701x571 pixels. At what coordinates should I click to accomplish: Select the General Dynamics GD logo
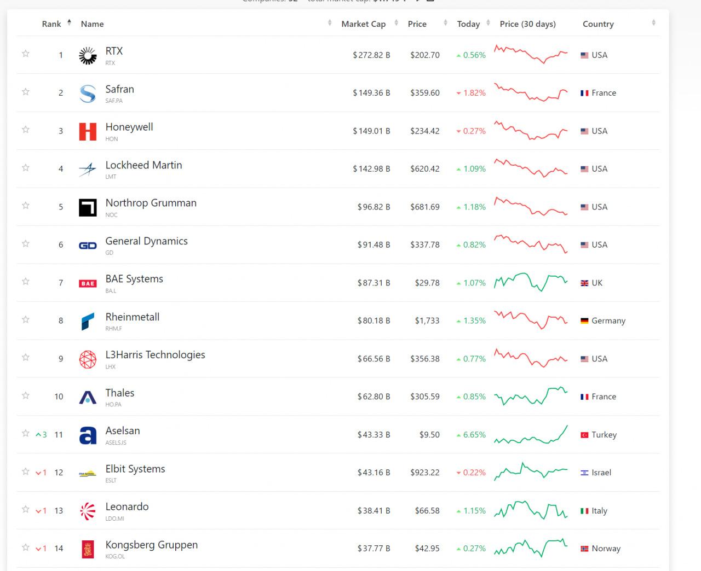(88, 246)
